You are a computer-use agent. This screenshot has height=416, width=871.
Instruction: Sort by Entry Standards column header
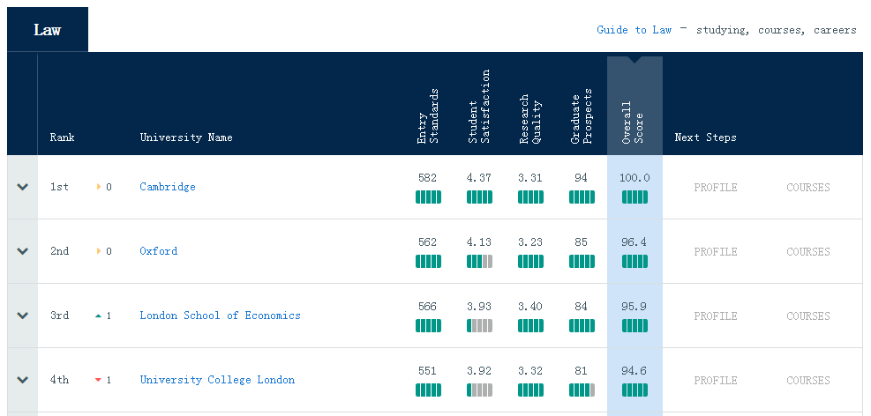click(428, 116)
